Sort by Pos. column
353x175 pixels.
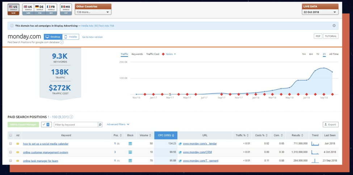click(118, 136)
